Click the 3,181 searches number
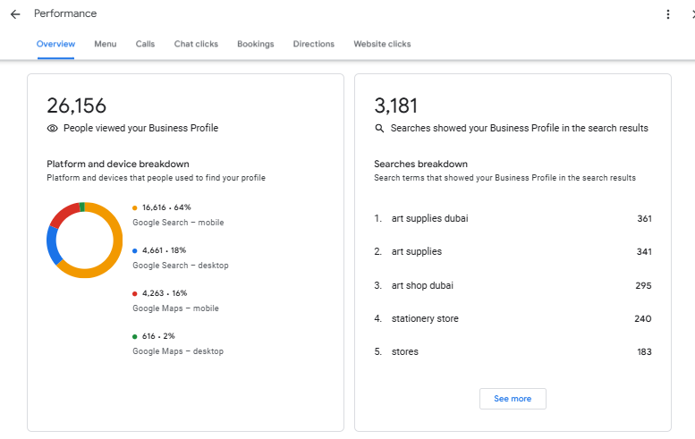 pos(396,106)
